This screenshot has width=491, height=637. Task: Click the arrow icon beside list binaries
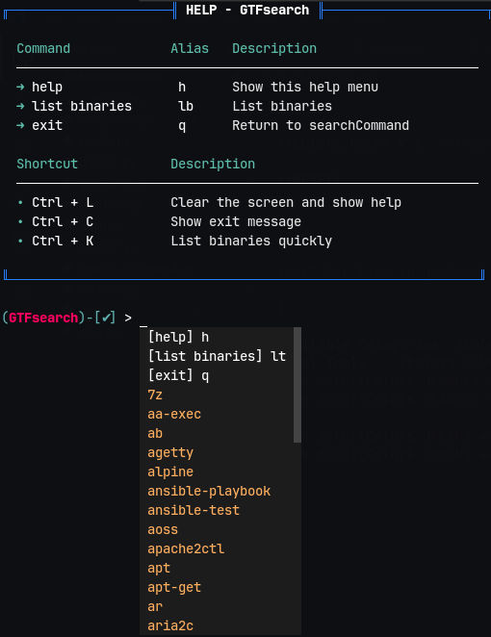tap(20, 106)
